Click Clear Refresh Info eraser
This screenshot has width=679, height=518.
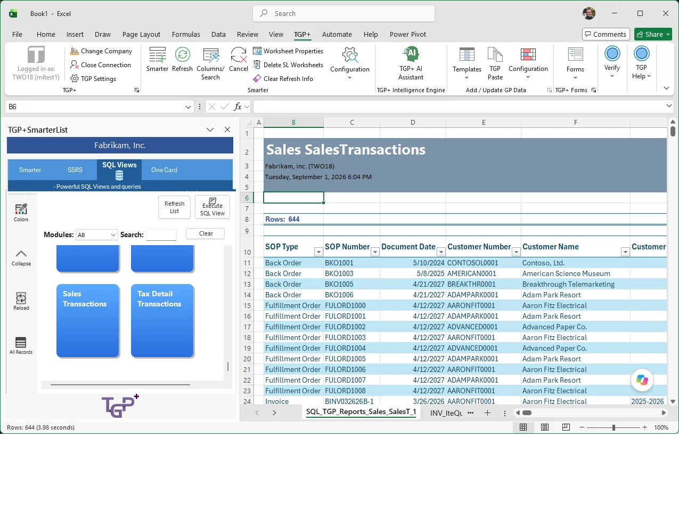coord(257,79)
